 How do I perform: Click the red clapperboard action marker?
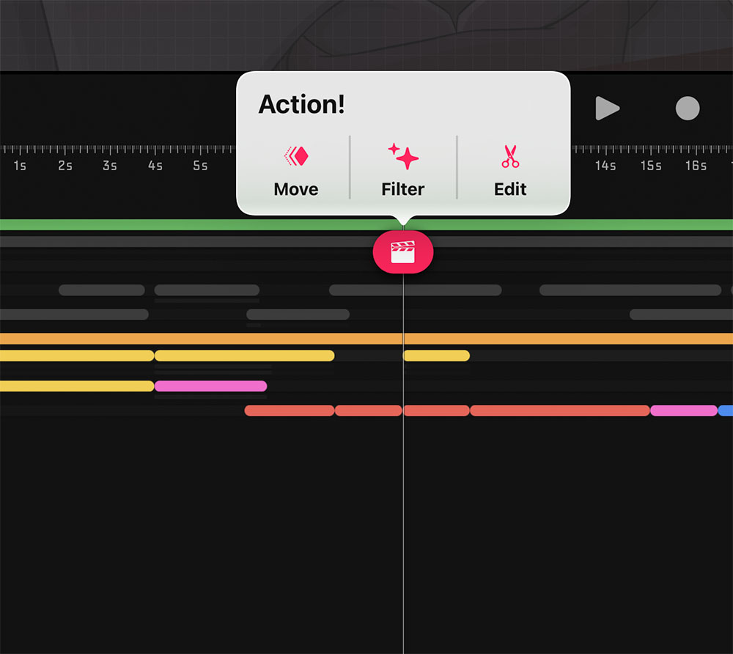click(x=403, y=252)
